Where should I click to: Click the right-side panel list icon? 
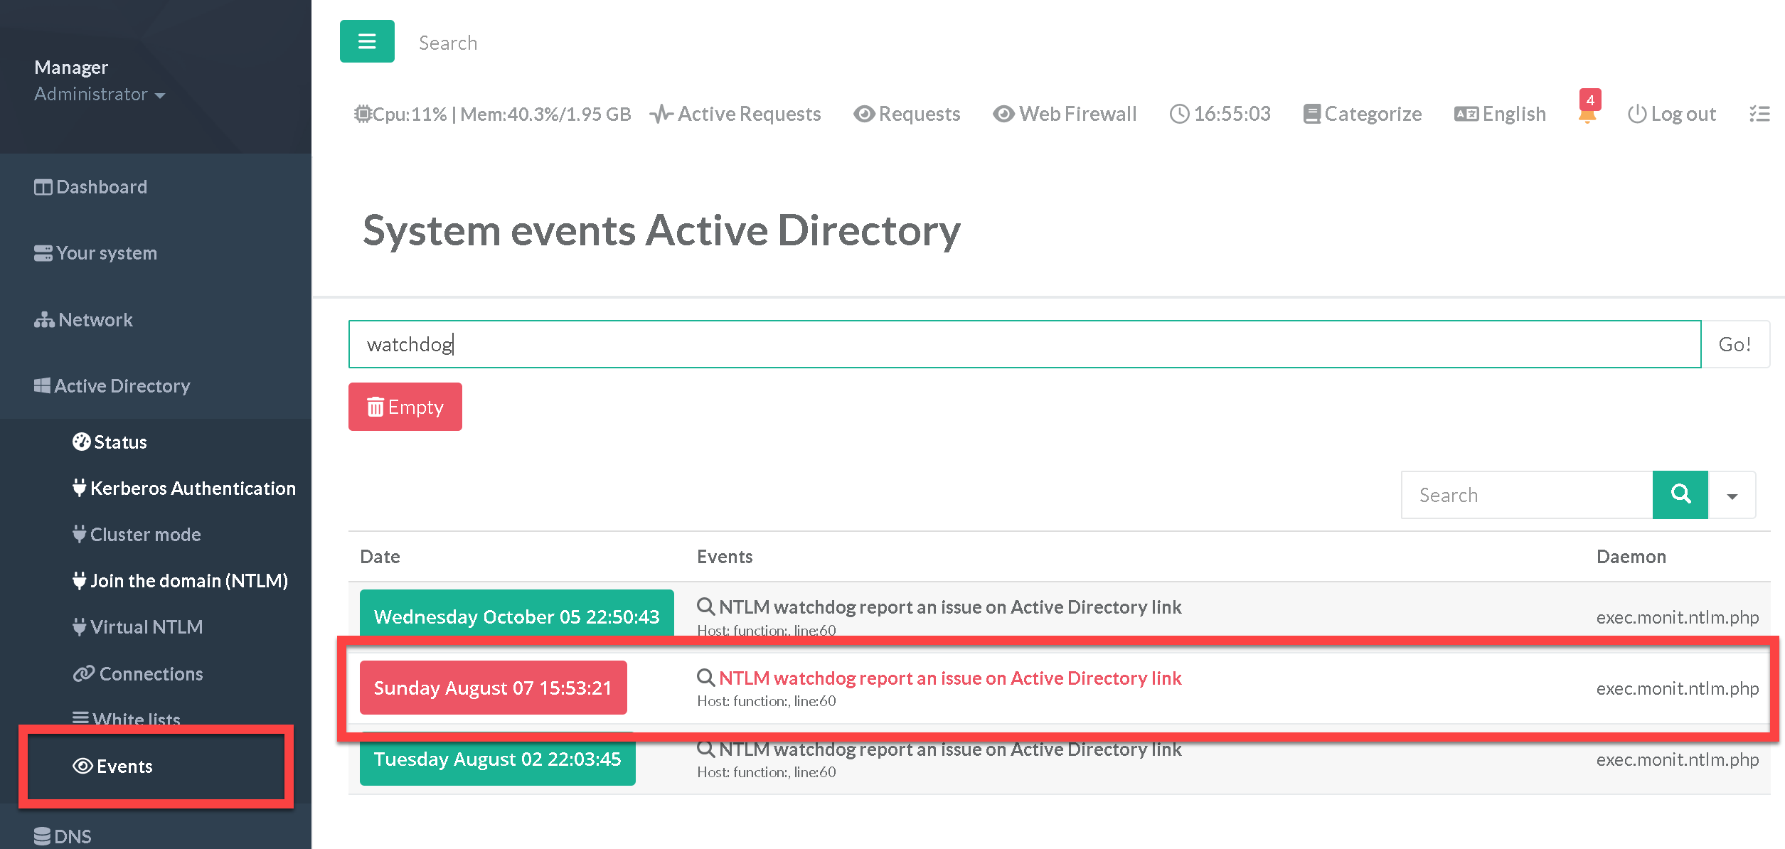click(x=1759, y=114)
